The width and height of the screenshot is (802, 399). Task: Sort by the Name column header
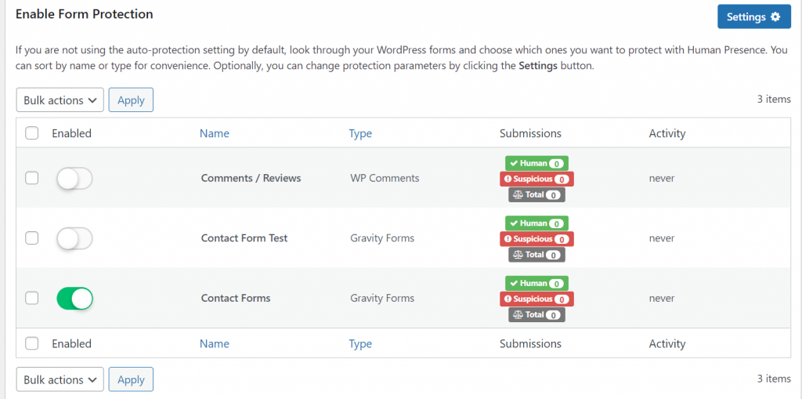coord(215,134)
